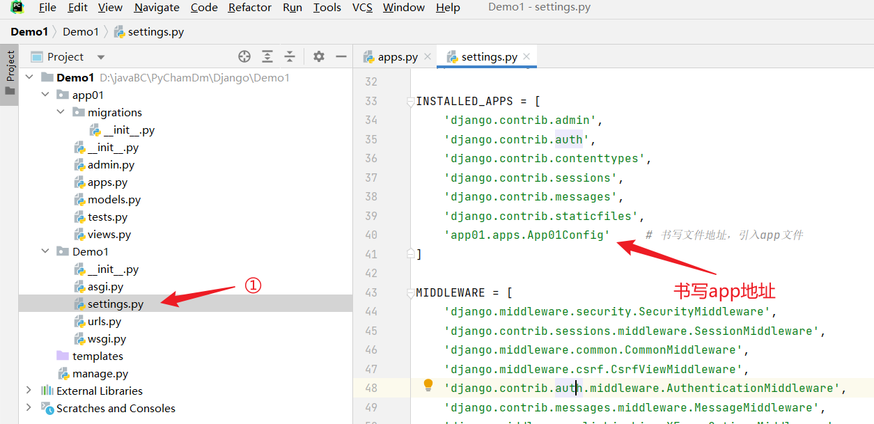874x424 pixels.
Task: Open the Navigate menu
Action: tap(157, 8)
